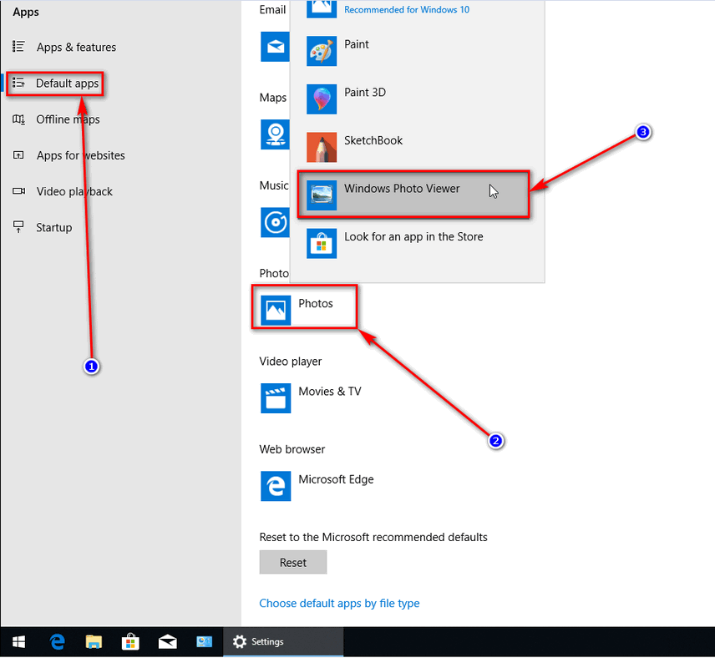Pick Windows Photo Viewer as default
This screenshot has width=715, height=658.
[413, 195]
